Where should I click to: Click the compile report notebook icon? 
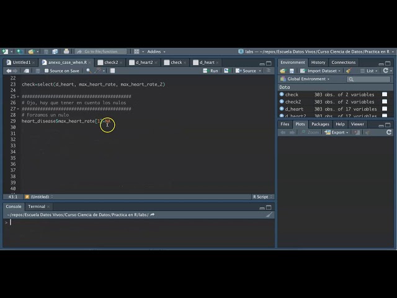pos(112,71)
